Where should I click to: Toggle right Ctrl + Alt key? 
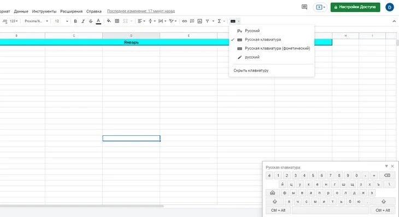[383, 210]
